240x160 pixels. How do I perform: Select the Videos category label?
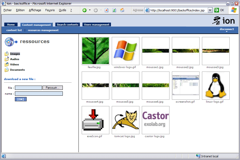click(x=15, y=64)
